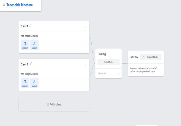The image size is (181, 126).
Task: Click the Class 2 name field
Action: pos(24,64)
